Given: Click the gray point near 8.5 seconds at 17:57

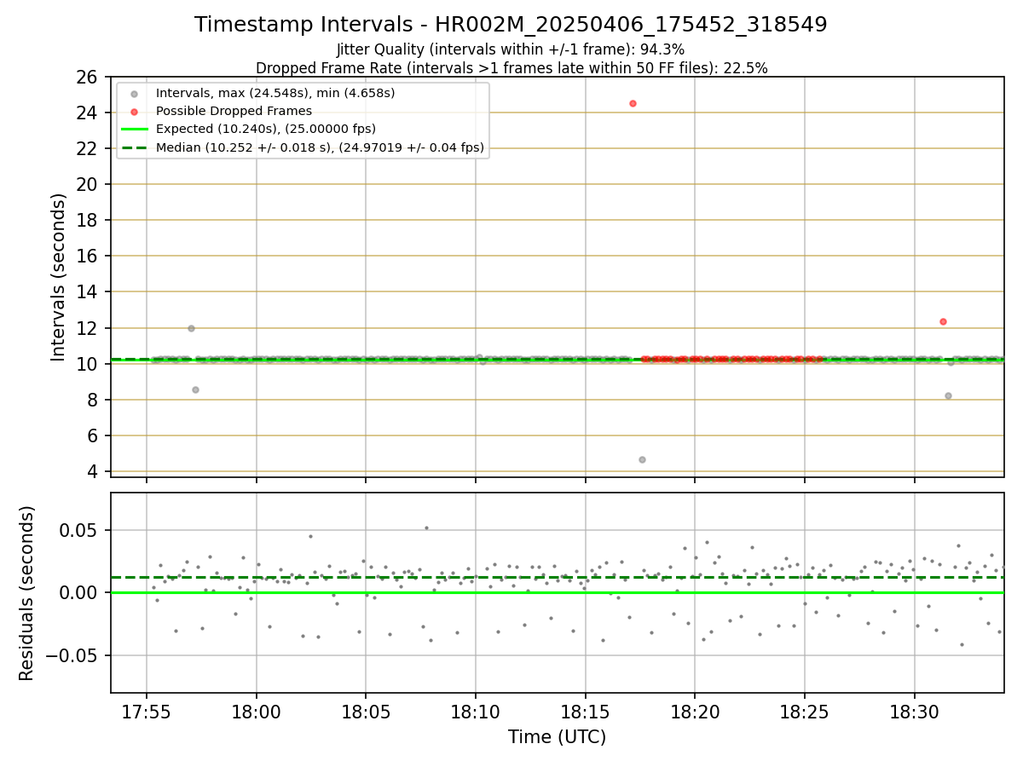Looking at the screenshot, I should click(x=195, y=389).
